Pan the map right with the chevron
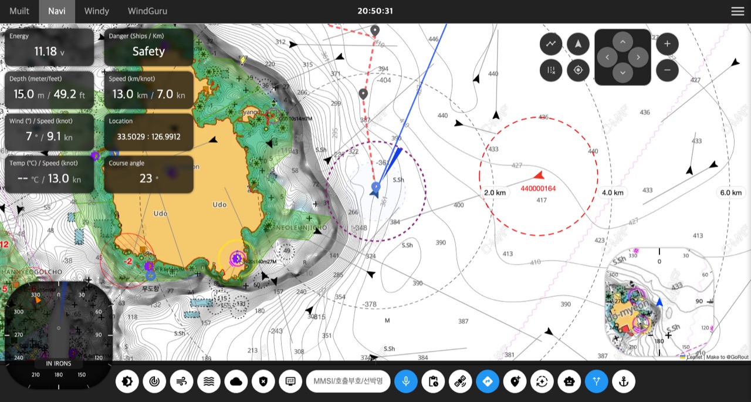 click(x=638, y=58)
